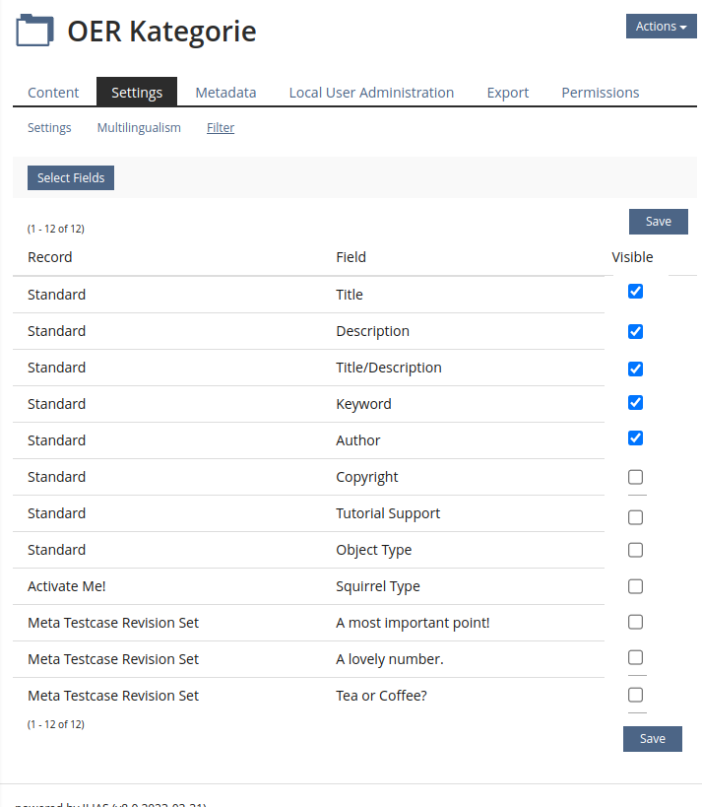Click the Multilingualism sub-tab

coord(139,128)
